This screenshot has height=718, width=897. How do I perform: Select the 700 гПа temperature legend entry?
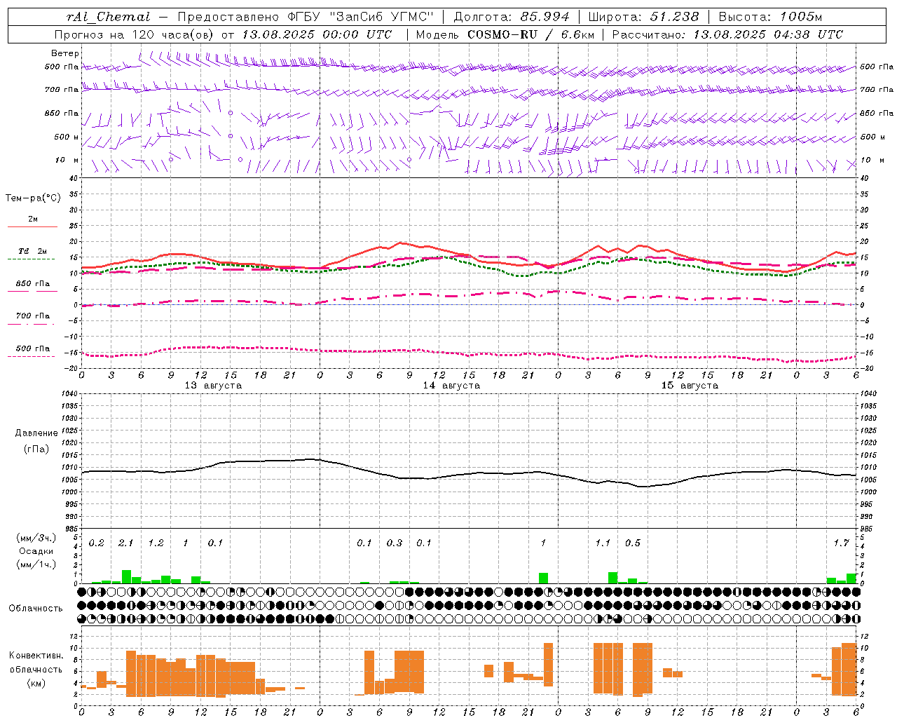pyautogui.click(x=33, y=316)
